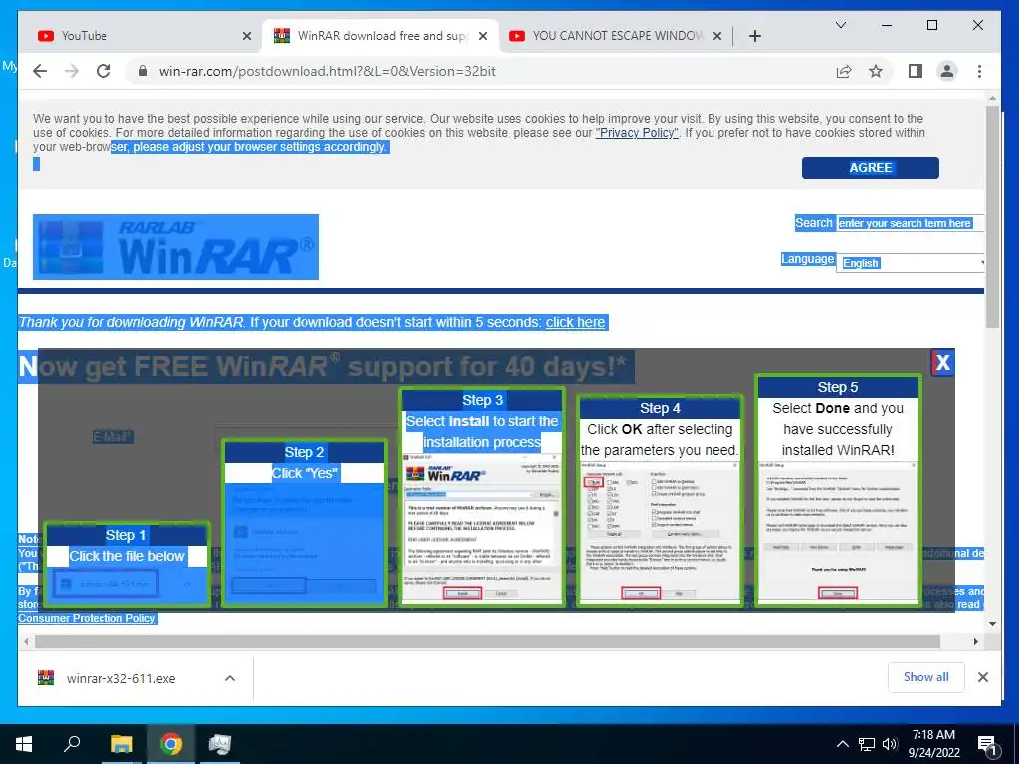The width and height of the screenshot is (1019, 764).
Task: Open Chrome three-dot menu
Action: pyautogui.click(x=979, y=71)
